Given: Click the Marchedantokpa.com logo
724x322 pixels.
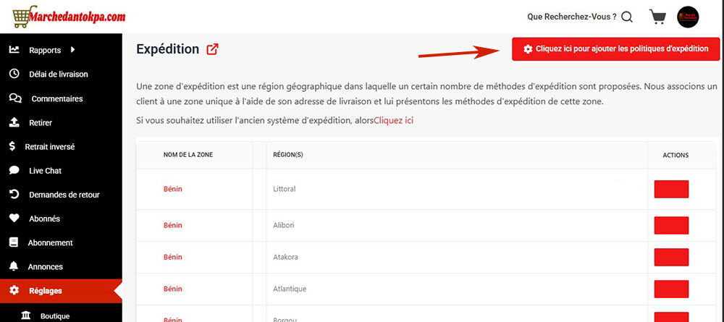Looking at the screenshot, I should (65, 16).
